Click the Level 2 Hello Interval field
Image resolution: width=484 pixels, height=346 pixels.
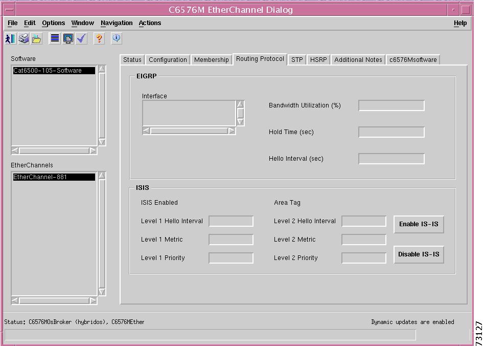click(364, 221)
